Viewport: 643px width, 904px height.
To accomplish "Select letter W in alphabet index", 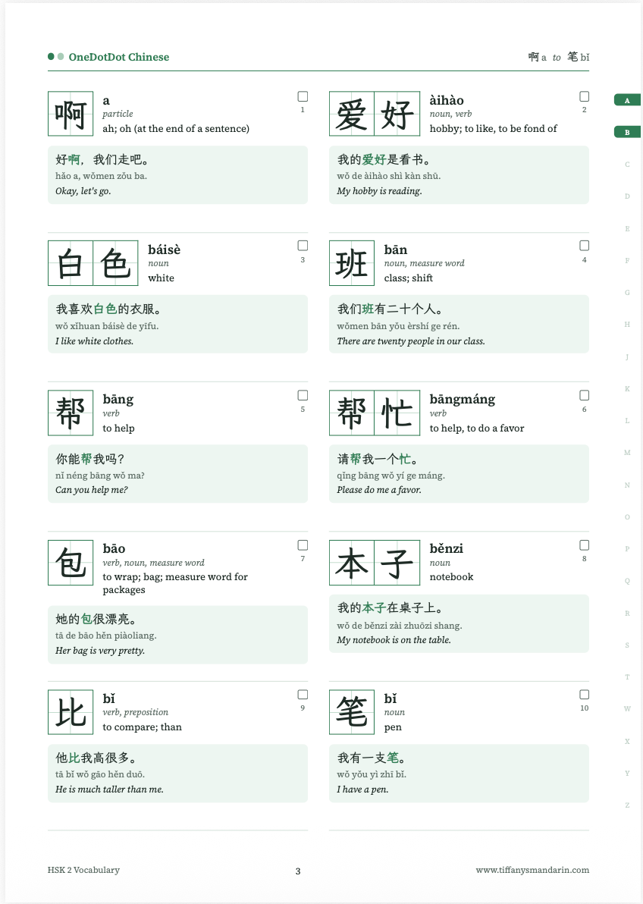I will tap(627, 709).
